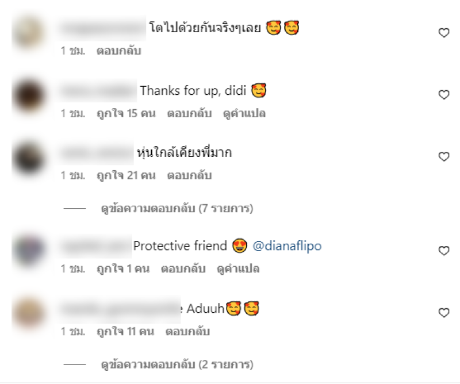Show the 21 likes on 'หุ่นใกล้เคียงพี่มาก'
Screen dimensions: 460x384
click(x=126, y=175)
